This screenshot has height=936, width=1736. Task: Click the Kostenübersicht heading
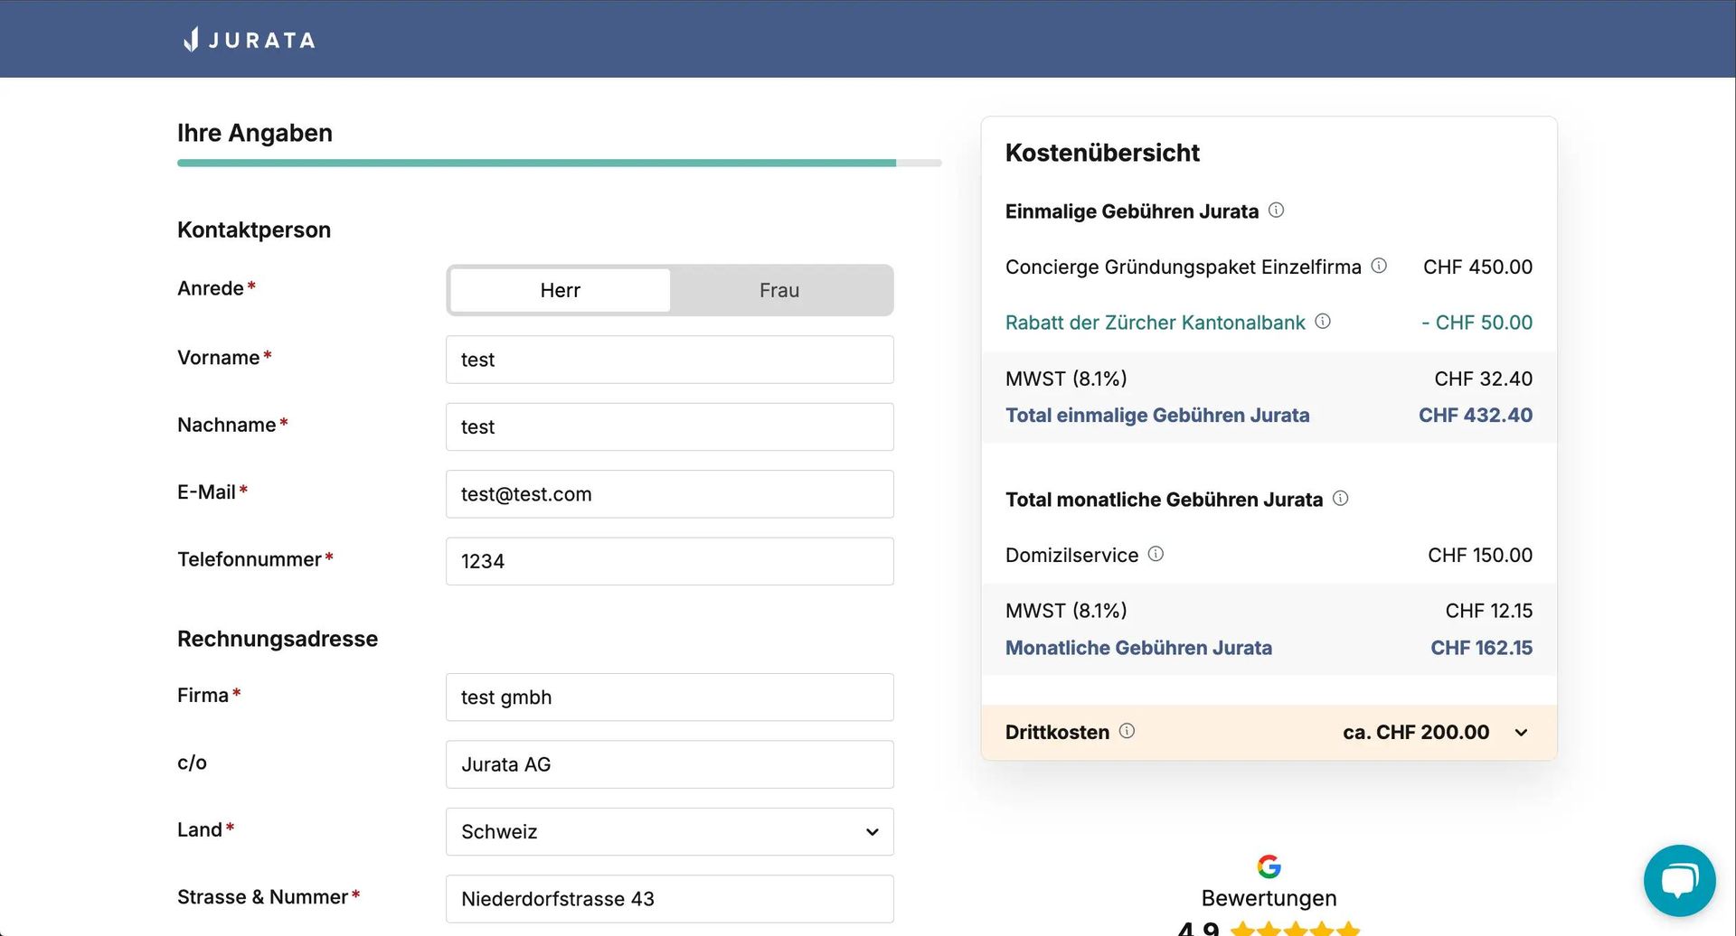click(1102, 153)
